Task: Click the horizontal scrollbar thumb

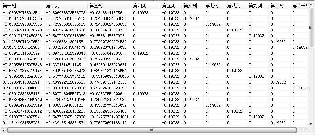Action: pos(152,130)
